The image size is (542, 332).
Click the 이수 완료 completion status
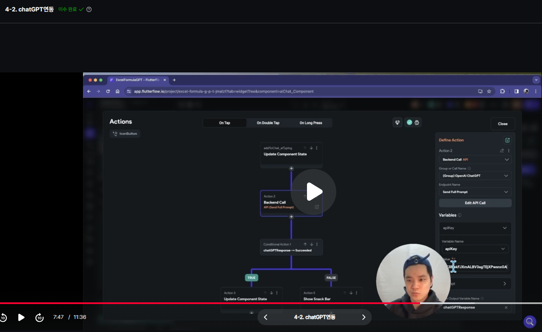pos(71,9)
